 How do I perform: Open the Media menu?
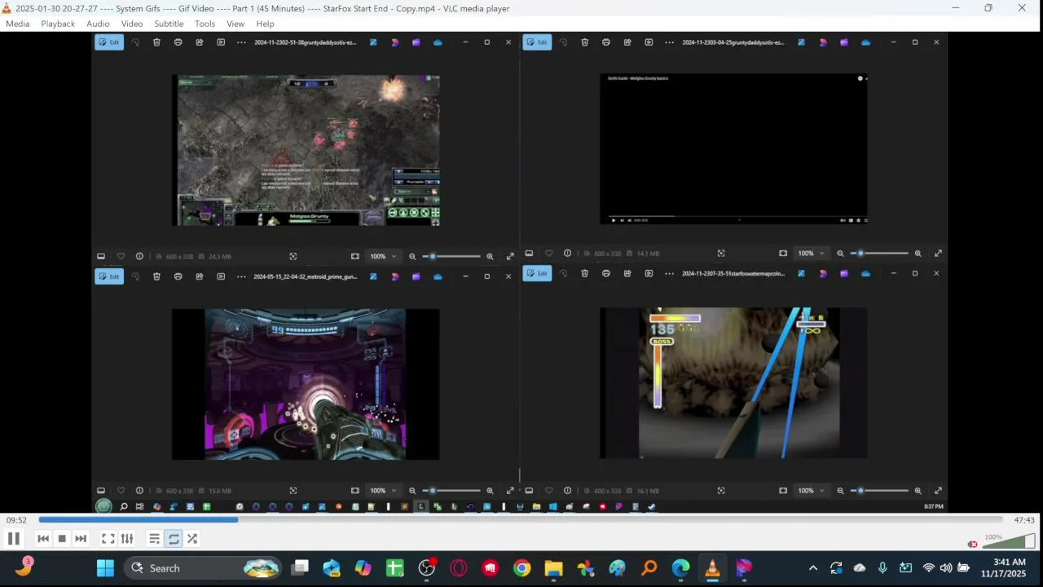pos(17,24)
